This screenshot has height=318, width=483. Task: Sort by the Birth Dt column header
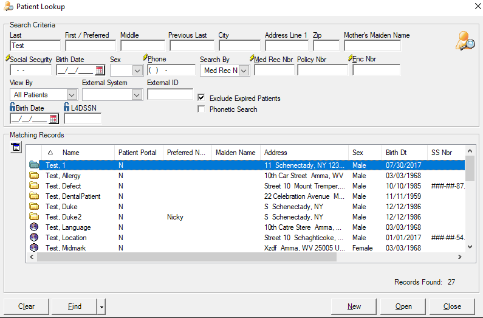tap(404, 153)
